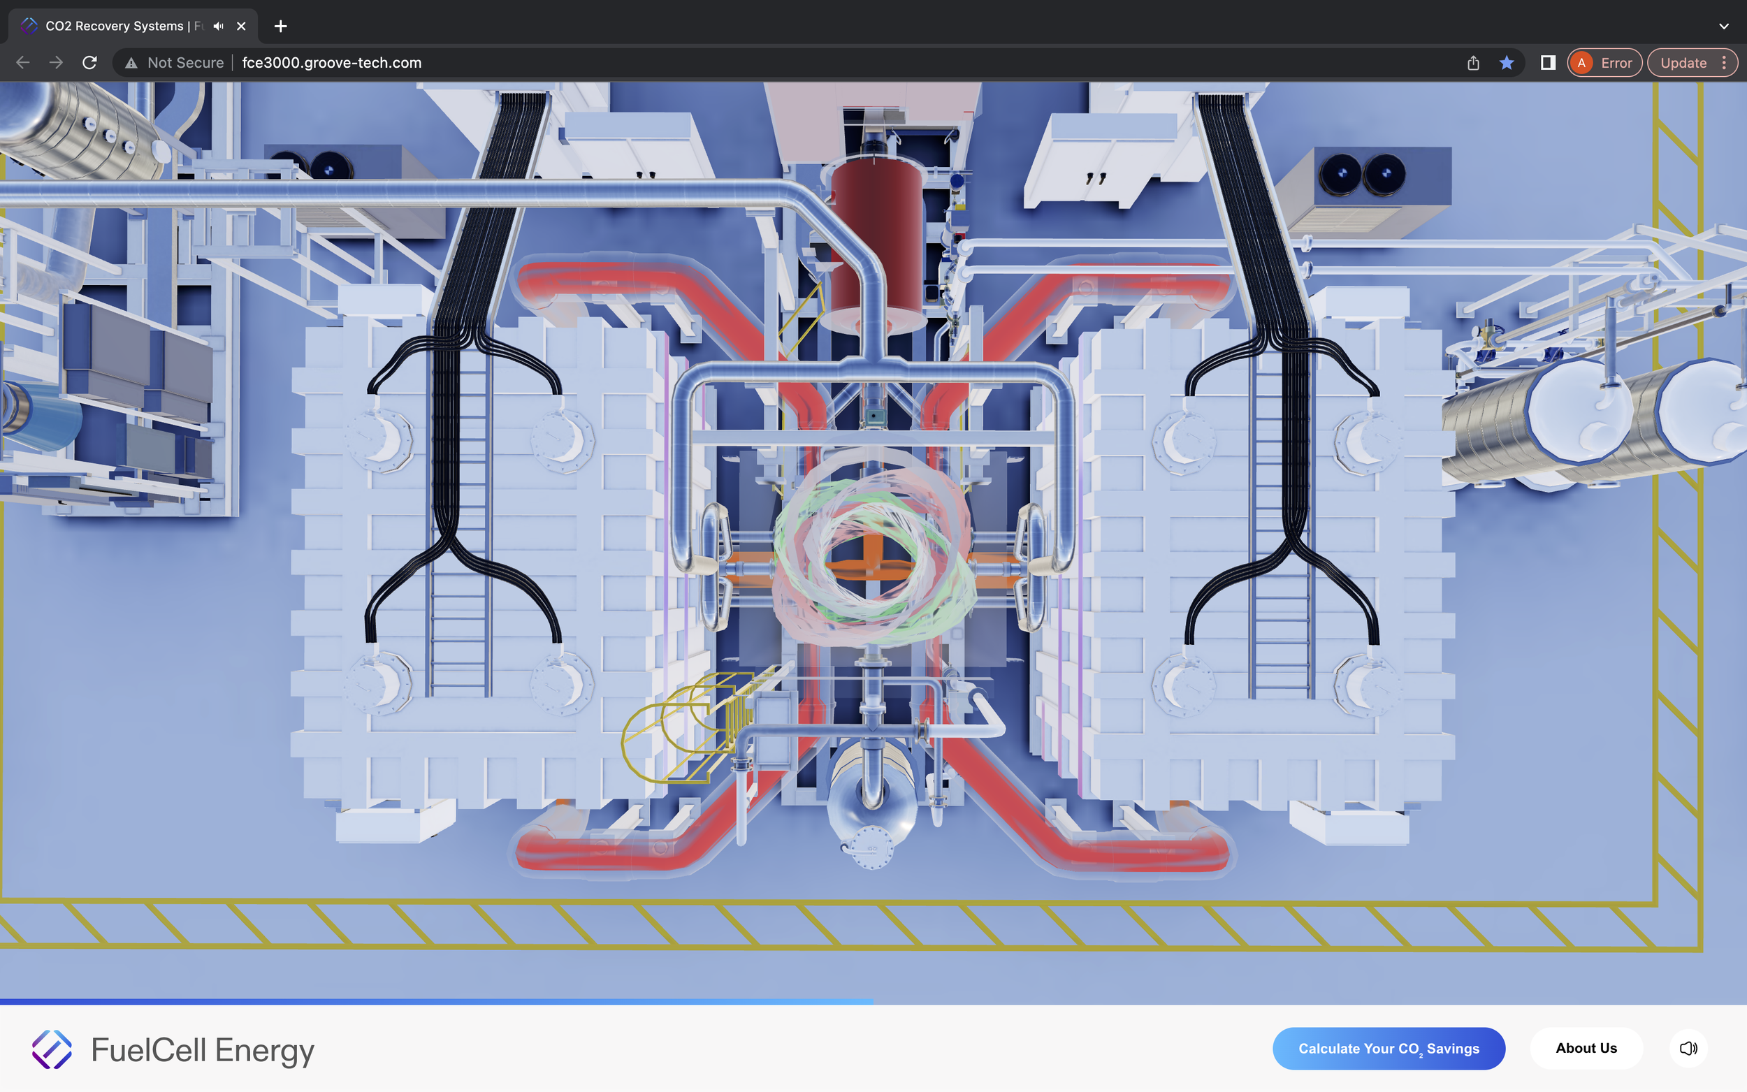The image size is (1747, 1092).
Task: Toggle the site sound speaker button
Action: tap(1688, 1048)
